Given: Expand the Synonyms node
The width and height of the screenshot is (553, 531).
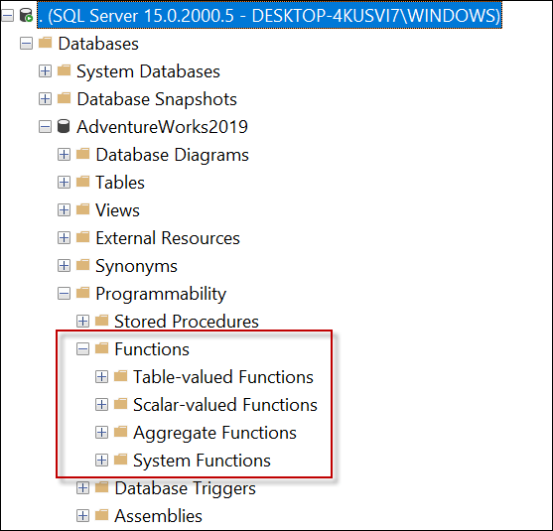Looking at the screenshot, I should 64,266.
